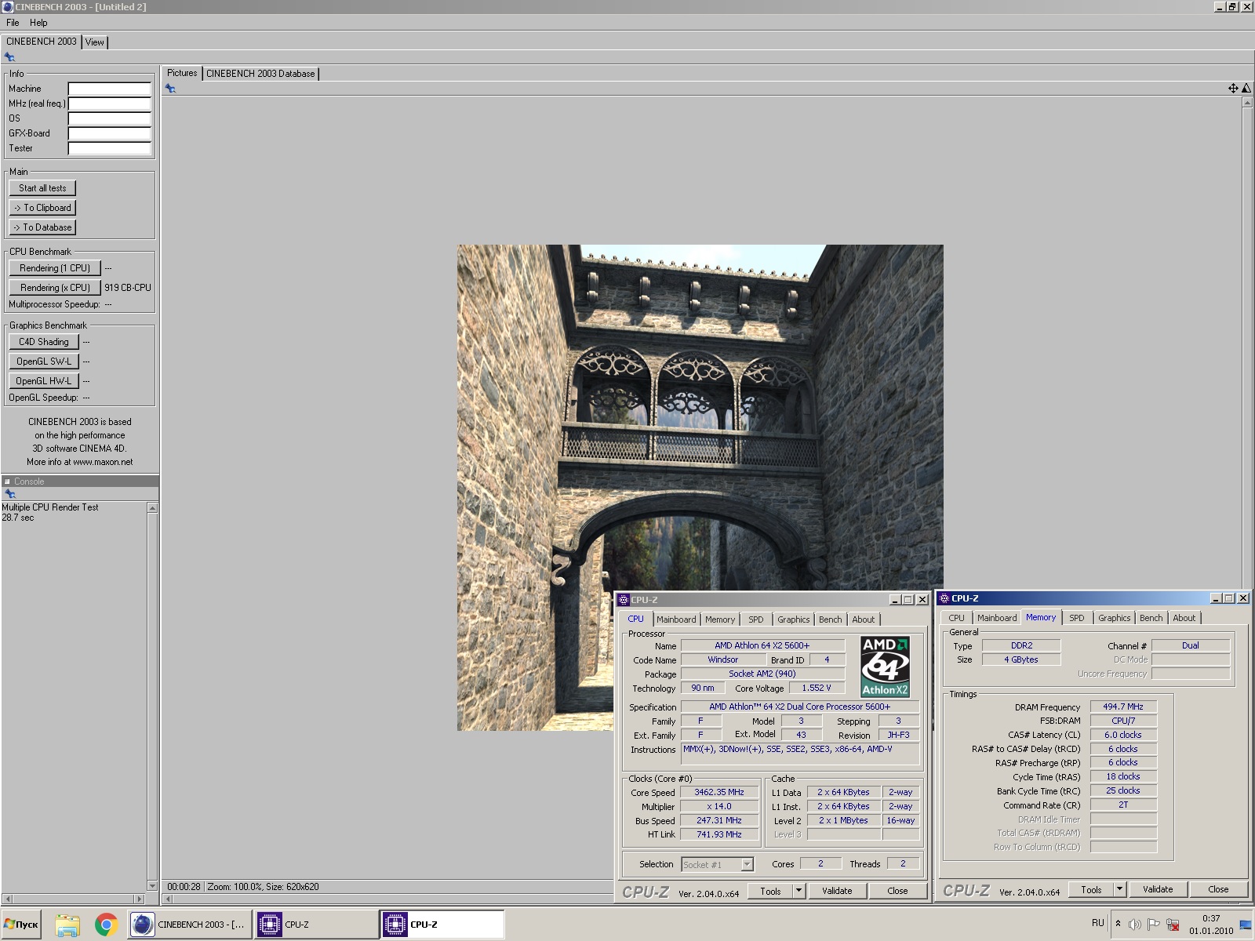
Task: Open Memory tab in left CPU-Z window
Action: (x=720, y=619)
